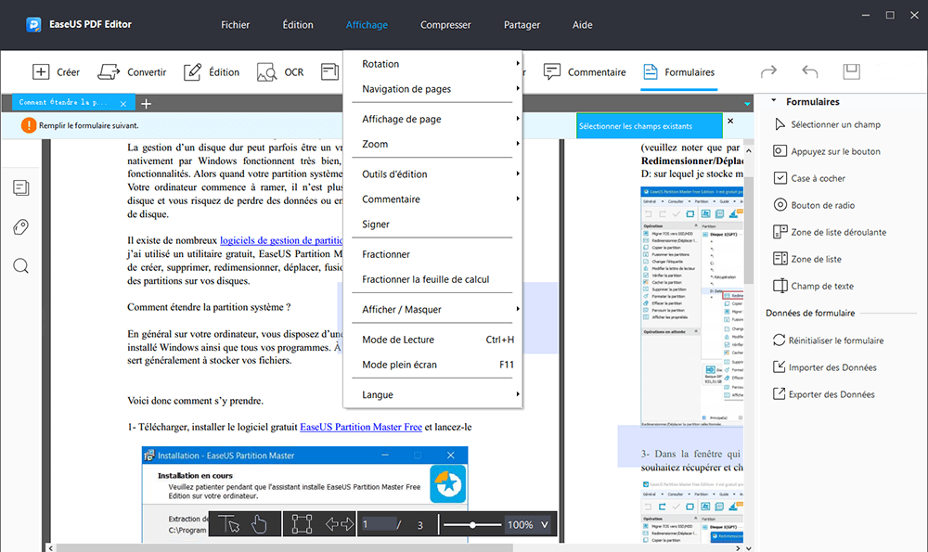Close the Affichage menu

(367, 25)
